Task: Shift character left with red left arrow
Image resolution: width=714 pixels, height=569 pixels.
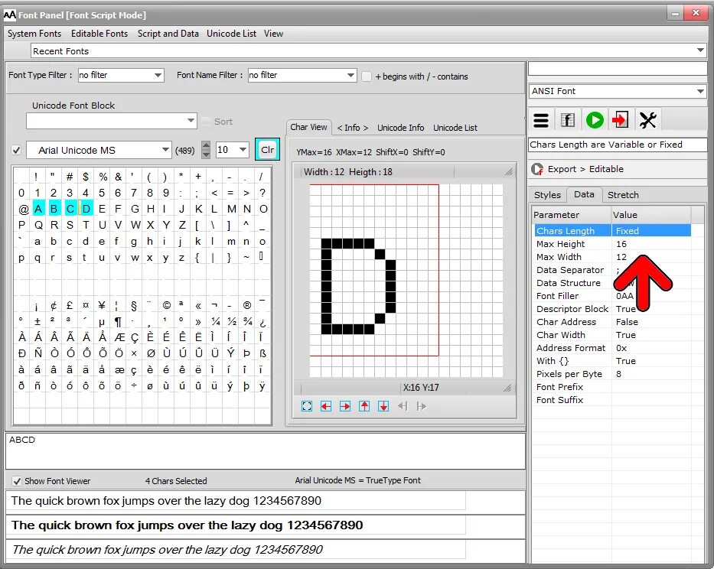Action: 326,406
